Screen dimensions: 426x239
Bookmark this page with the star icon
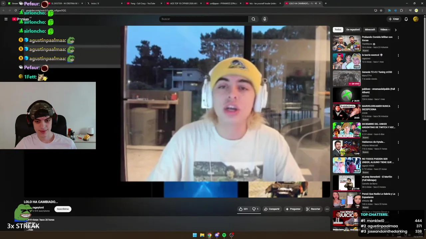pyautogui.click(x=381, y=10)
